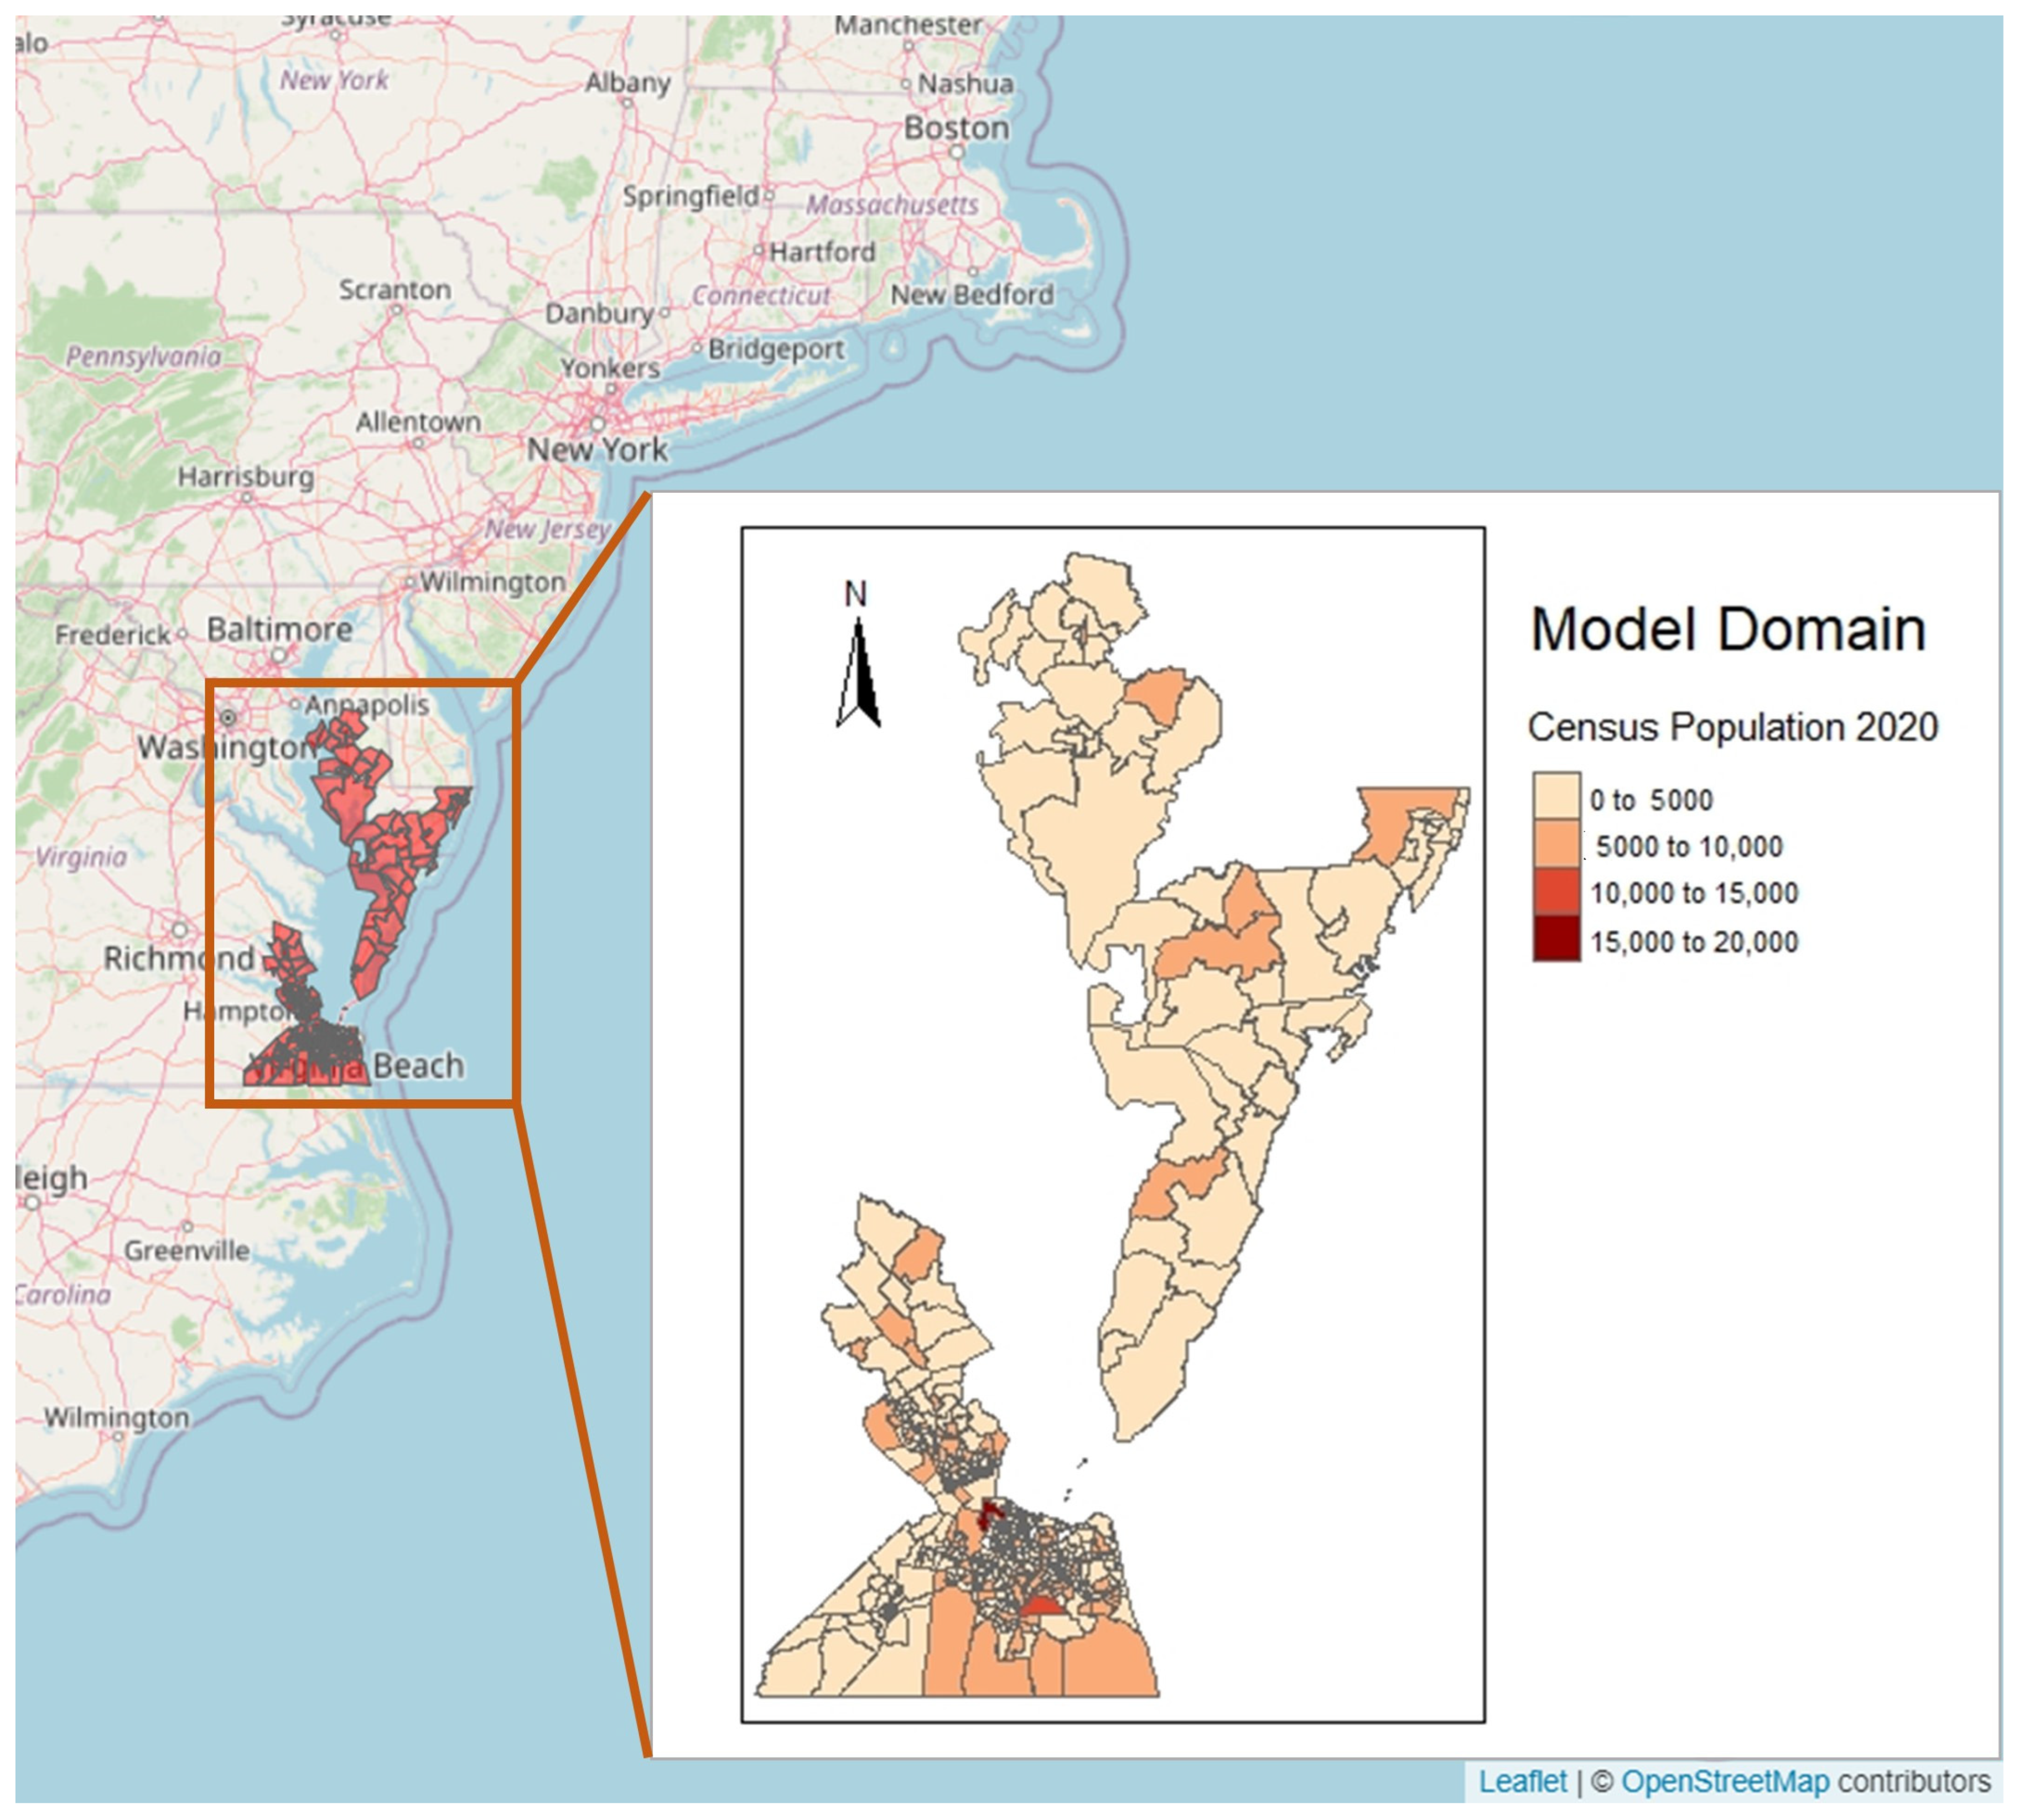Click the Model Domain title text

pyautogui.click(x=1727, y=630)
